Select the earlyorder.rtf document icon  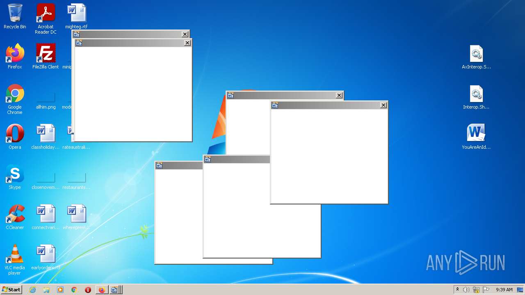(x=46, y=257)
